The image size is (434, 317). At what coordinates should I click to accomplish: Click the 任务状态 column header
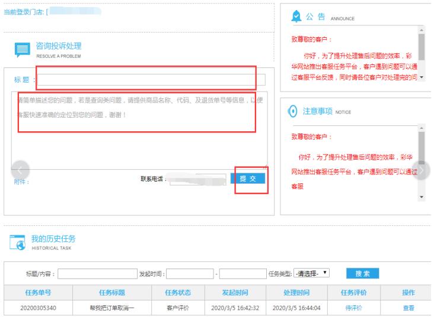coord(178,292)
